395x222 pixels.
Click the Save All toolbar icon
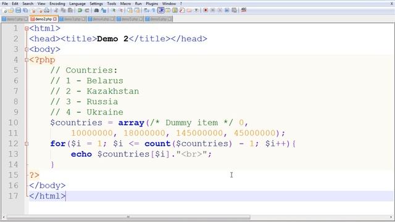25,10
